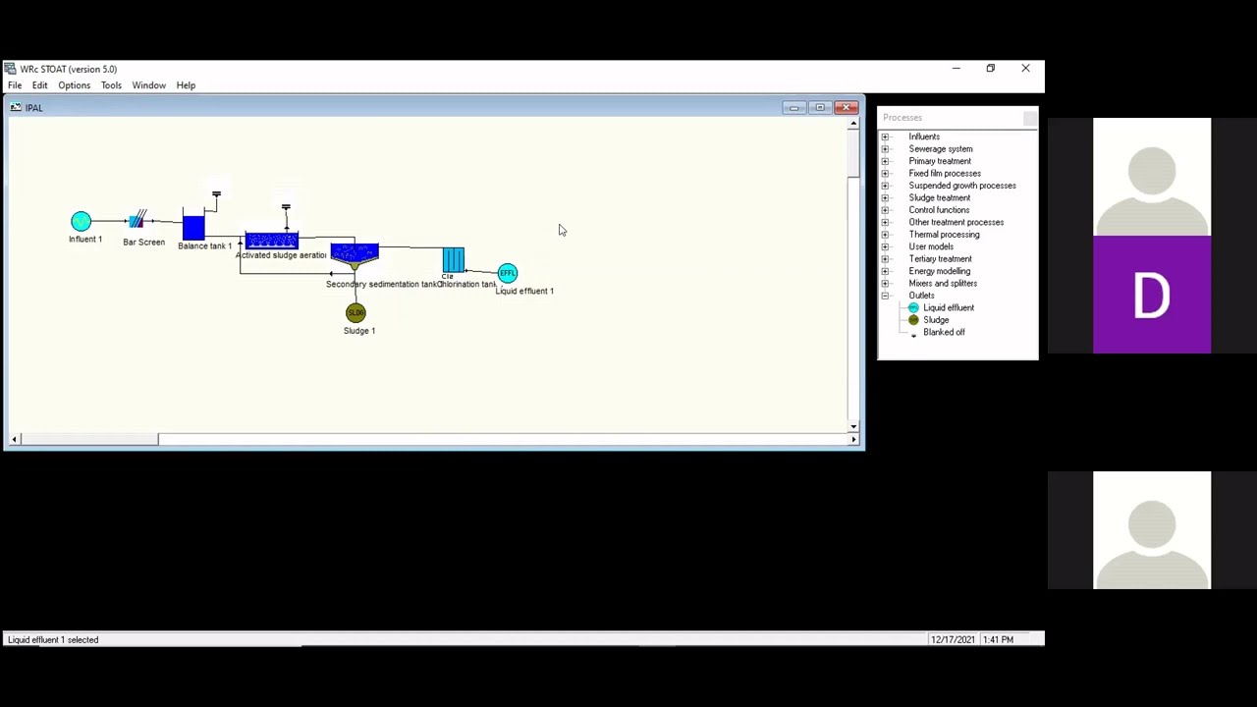The height and width of the screenshot is (707, 1257).
Task: Open the File menu
Action: coord(15,85)
